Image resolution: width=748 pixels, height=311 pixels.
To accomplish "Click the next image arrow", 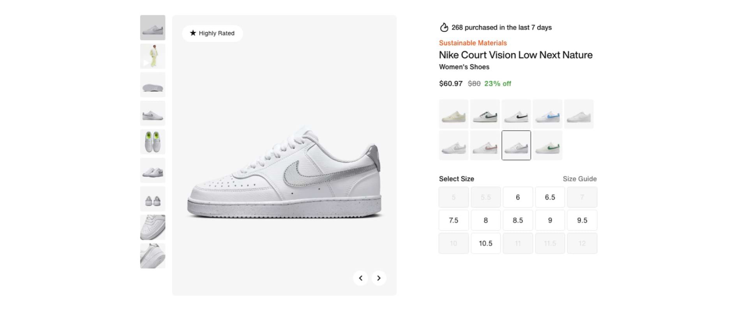I will click(378, 278).
